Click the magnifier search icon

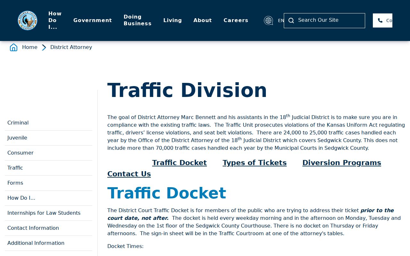click(x=291, y=20)
